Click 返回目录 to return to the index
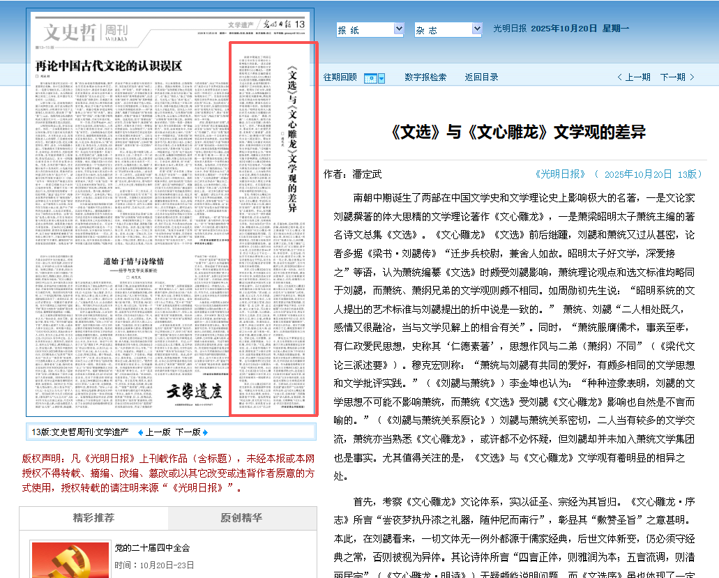The image size is (719, 578). 481,77
